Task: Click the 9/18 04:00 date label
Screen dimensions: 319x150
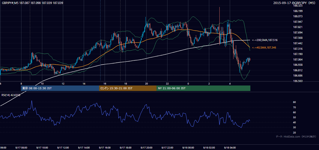Action: click(x=230, y=148)
